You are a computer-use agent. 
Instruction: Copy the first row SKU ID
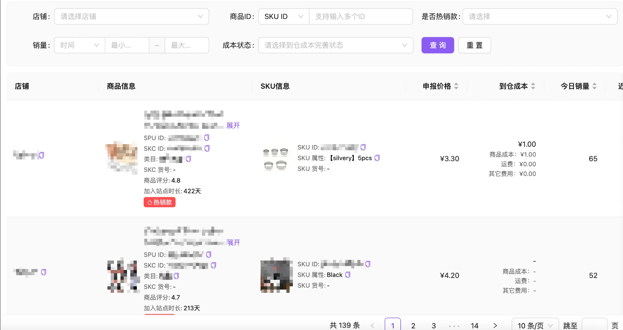click(363, 147)
